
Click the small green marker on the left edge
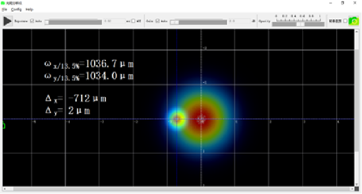click(4, 126)
